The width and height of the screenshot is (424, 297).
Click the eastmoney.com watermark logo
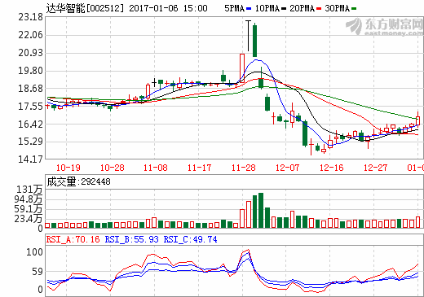coord(384,27)
